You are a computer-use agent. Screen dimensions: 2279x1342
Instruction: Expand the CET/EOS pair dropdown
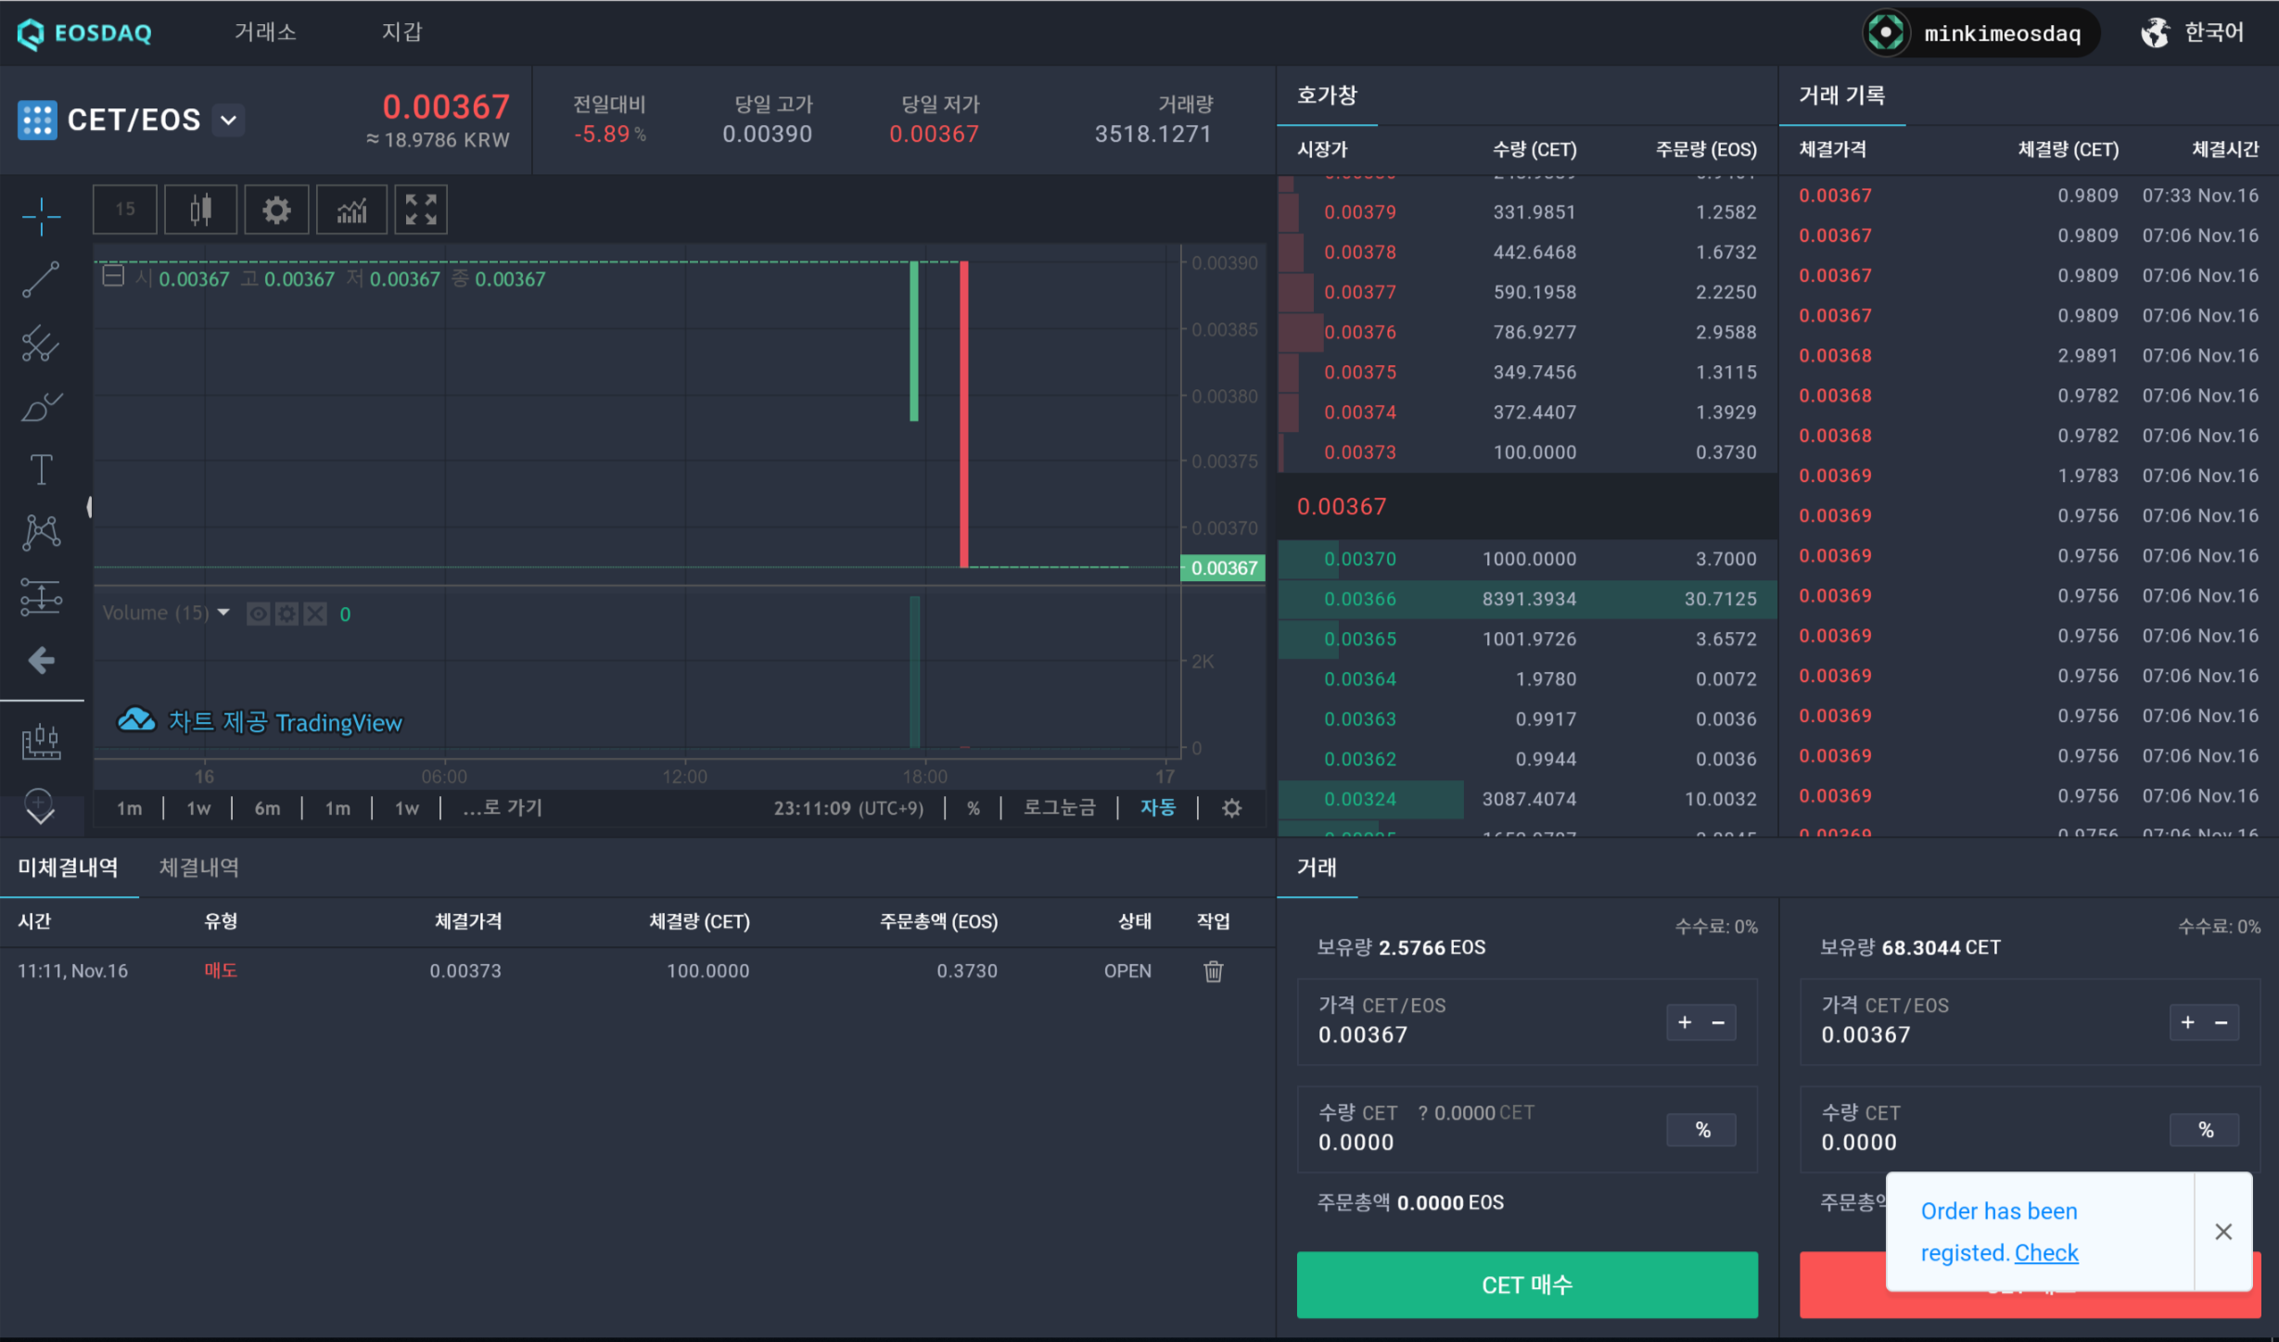coord(228,120)
